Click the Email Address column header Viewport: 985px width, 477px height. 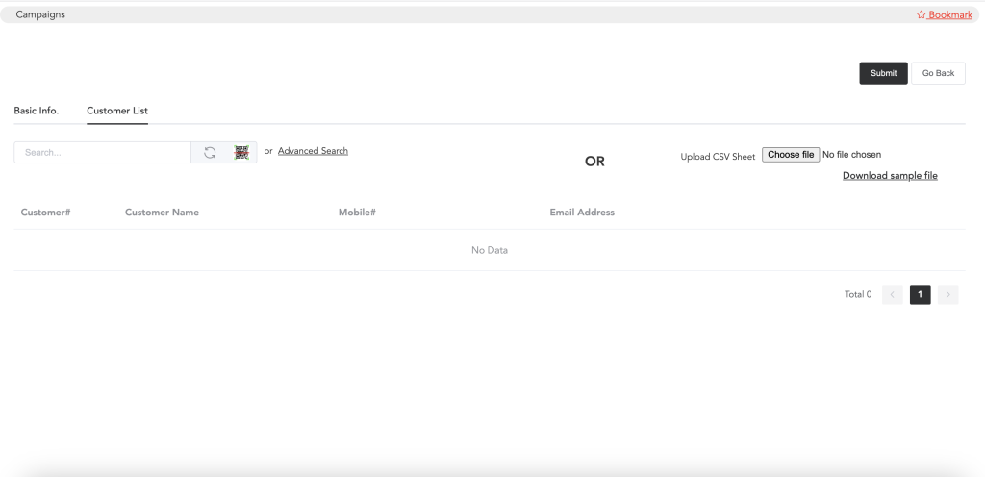point(582,213)
